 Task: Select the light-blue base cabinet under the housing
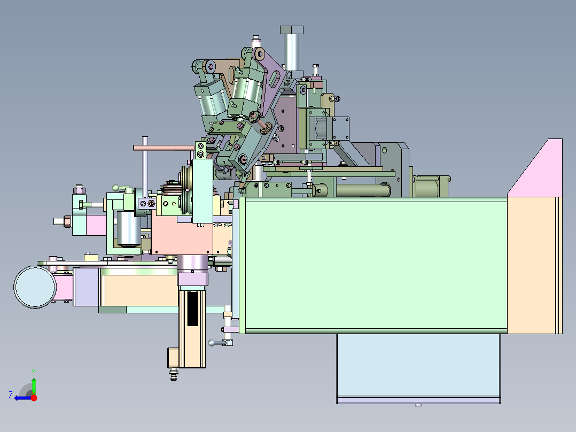pos(418,365)
